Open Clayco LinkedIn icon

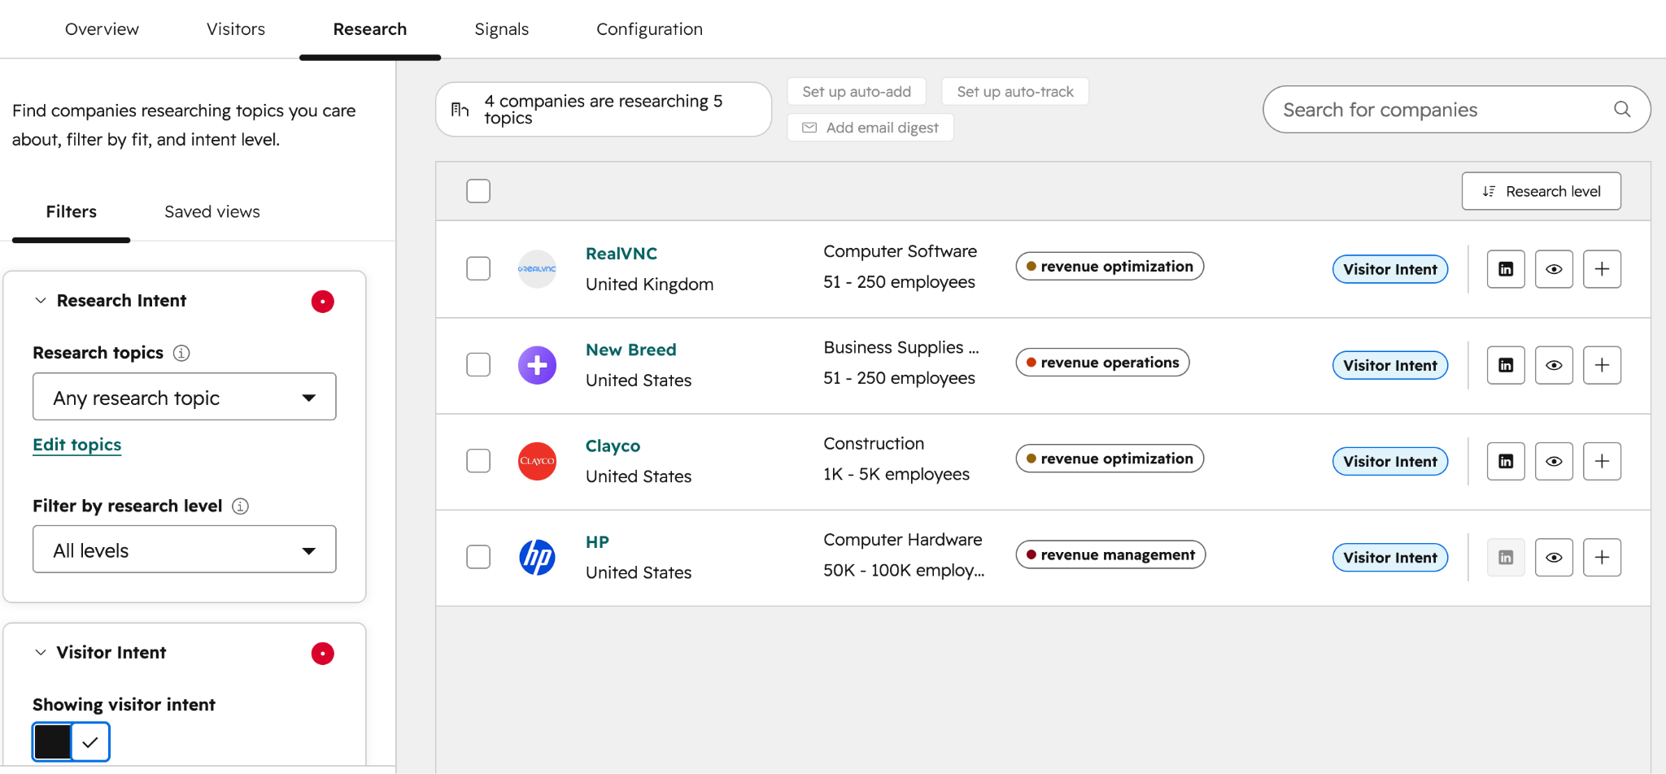(1506, 461)
